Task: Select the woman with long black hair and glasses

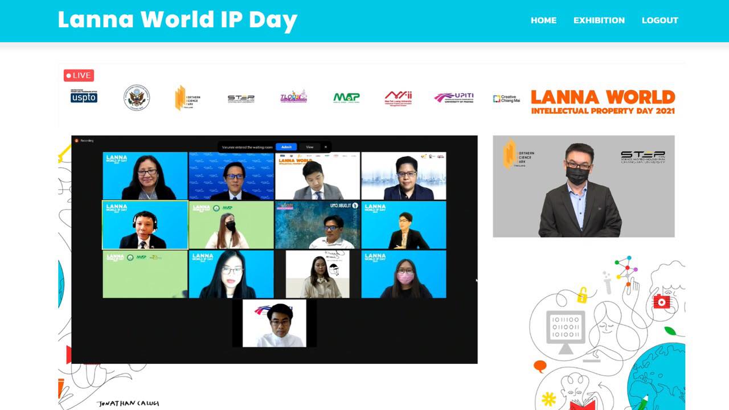Action: (231, 274)
